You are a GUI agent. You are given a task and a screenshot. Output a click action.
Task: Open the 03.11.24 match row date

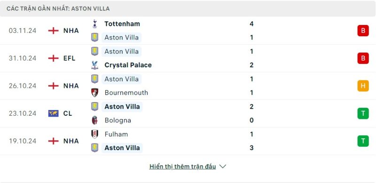(x=23, y=31)
